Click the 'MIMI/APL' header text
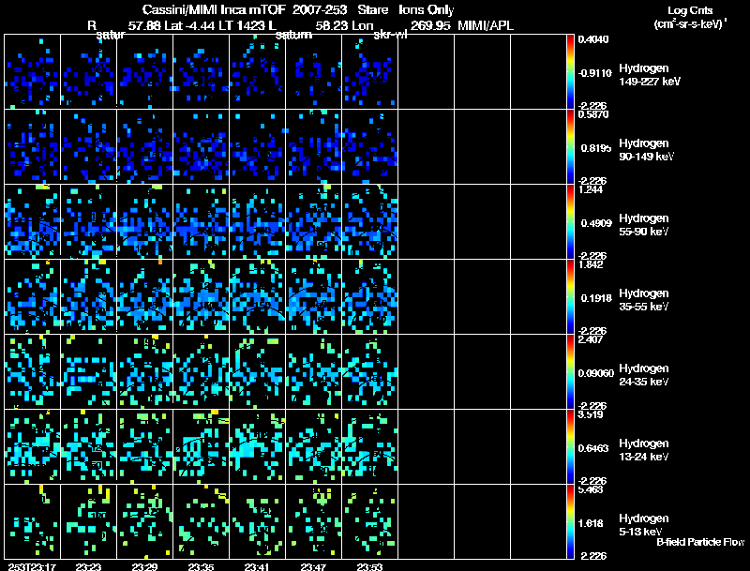This screenshot has width=750, height=571. click(486, 26)
